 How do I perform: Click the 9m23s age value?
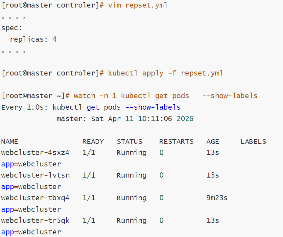pyautogui.click(x=217, y=198)
